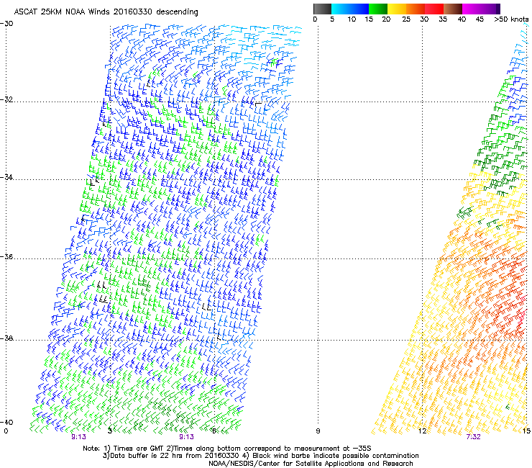Pick the red 30-35 knots color bar segment

(x=434, y=9)
